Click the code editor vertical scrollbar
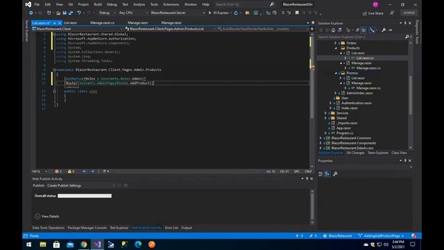 tap(312, 101)
